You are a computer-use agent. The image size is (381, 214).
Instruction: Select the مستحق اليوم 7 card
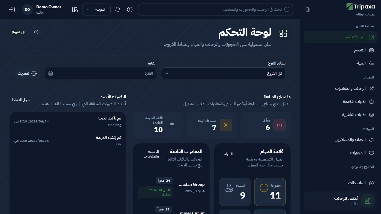212,125
